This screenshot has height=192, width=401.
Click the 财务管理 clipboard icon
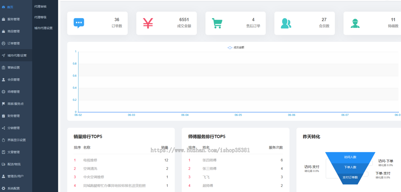coord(4,116)
